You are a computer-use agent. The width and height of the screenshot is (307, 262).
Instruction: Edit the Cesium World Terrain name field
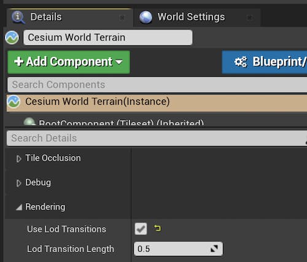click(x=108, y=37)
